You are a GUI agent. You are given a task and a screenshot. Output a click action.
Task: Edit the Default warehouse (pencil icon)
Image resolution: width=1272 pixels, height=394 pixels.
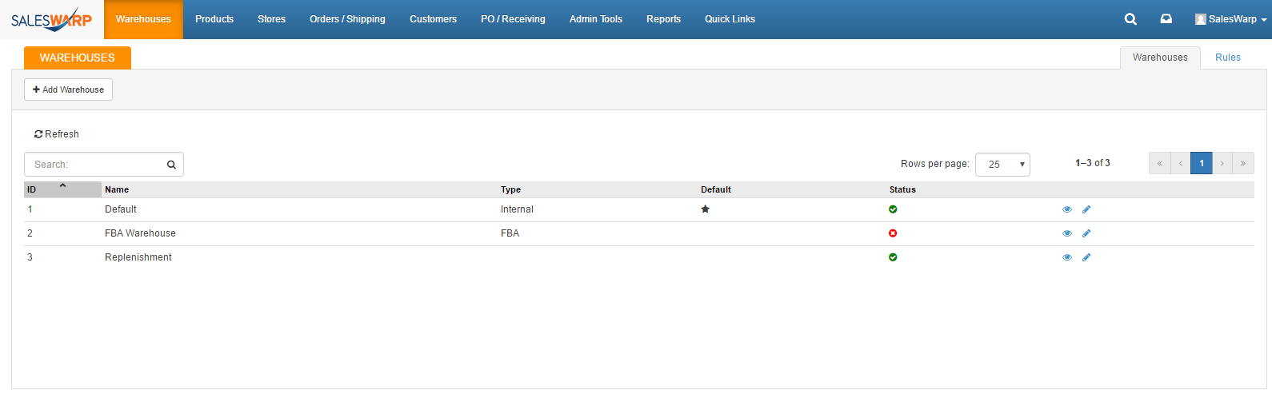tap(1086, 209)
